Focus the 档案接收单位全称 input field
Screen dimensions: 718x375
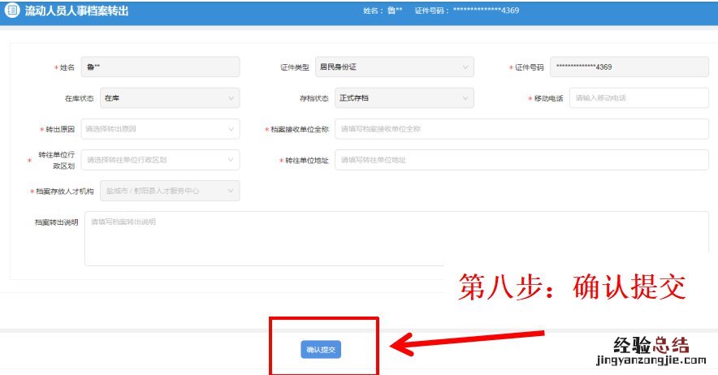click(521, 129)
